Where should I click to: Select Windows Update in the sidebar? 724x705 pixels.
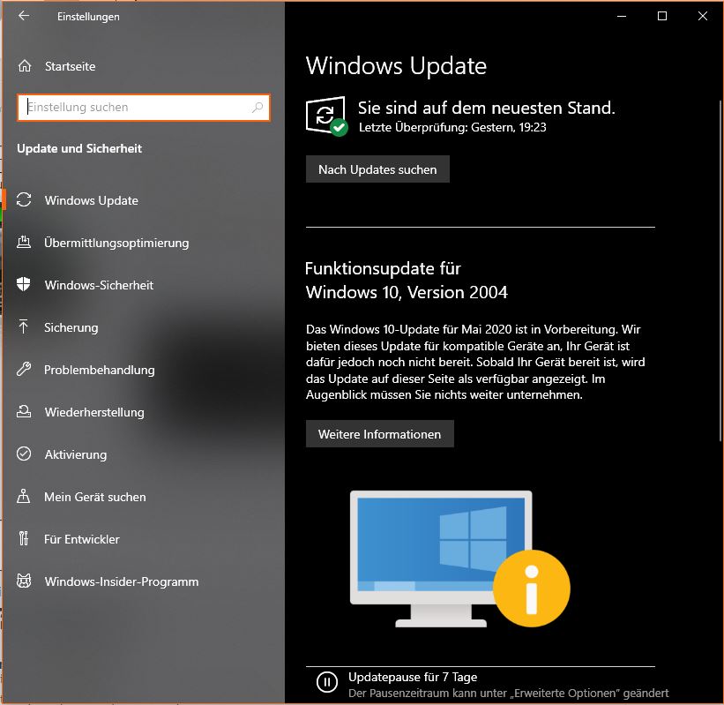click(x=92, y=200)
